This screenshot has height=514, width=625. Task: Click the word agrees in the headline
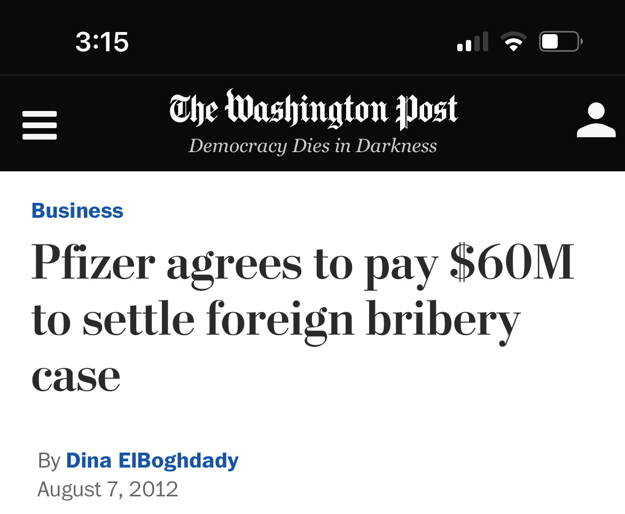(234, 267)
